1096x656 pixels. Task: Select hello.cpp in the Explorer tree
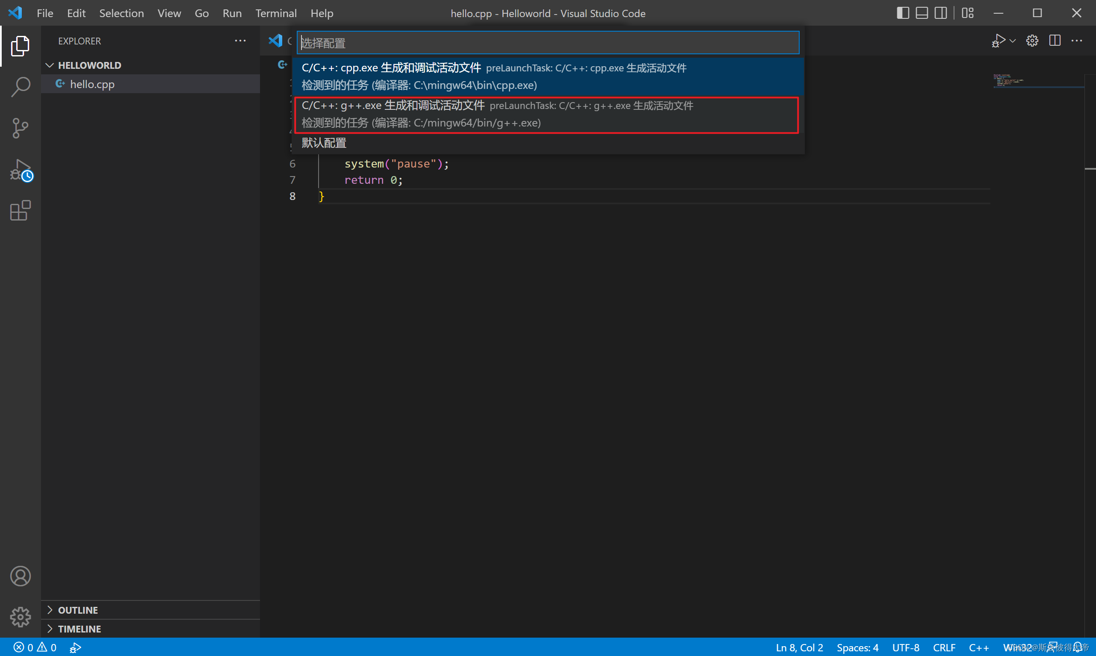151,84
